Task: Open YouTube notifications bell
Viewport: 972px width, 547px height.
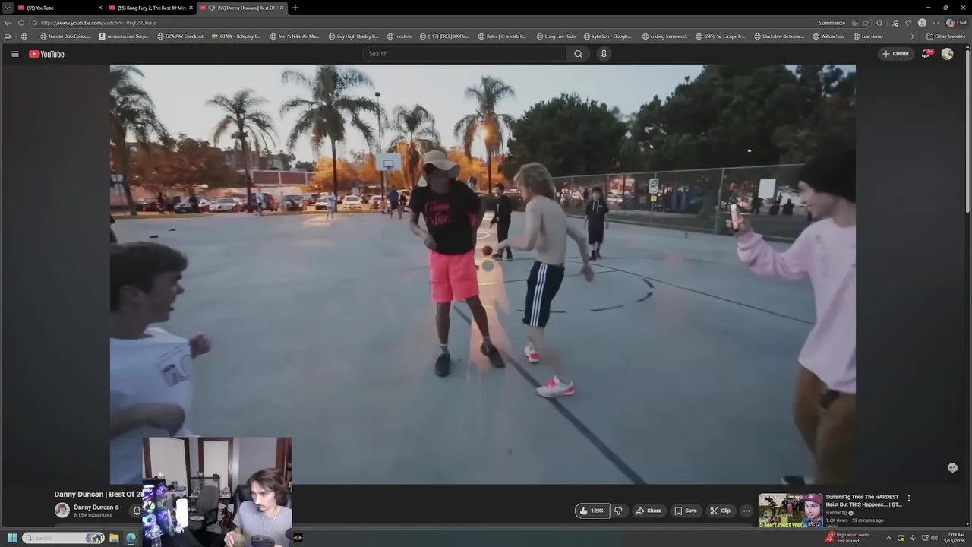Action: pos(926,54)
